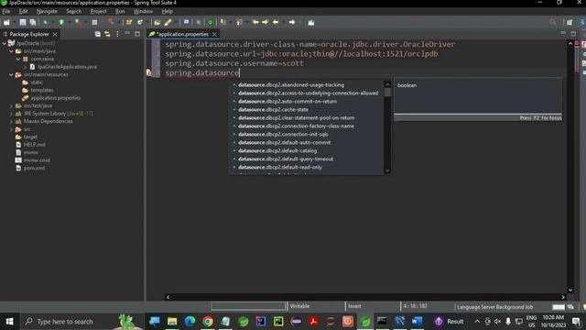Select mvnw.cmd file
Viewport: 586px width, 330px height.
pos(37,160)
